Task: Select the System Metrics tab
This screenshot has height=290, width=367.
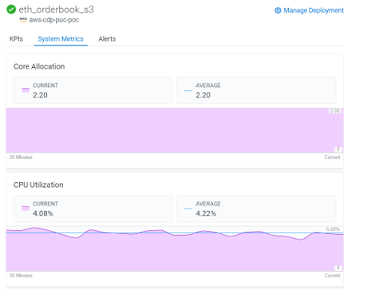Action: tap(61, 39)
